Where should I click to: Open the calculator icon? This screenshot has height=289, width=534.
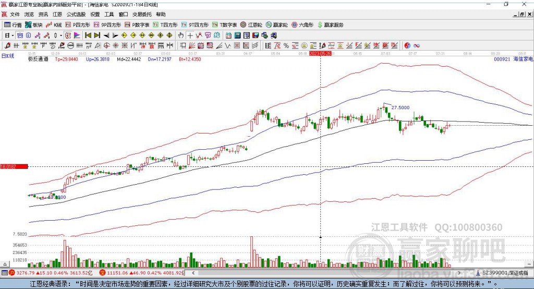(x=237, y=35)
